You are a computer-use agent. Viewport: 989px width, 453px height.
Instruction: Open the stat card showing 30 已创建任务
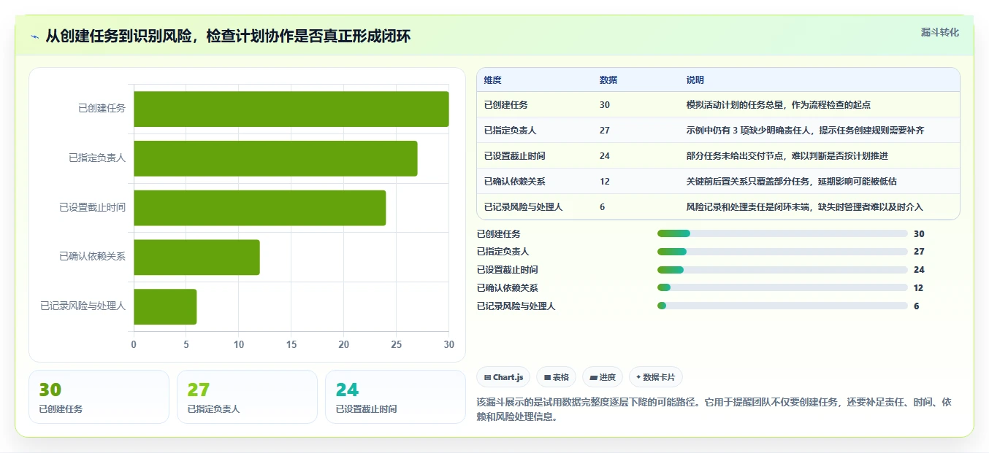coord(99,397)
